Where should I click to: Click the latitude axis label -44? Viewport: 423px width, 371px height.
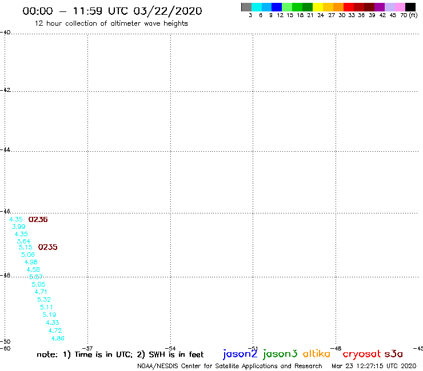coord(5,150)
